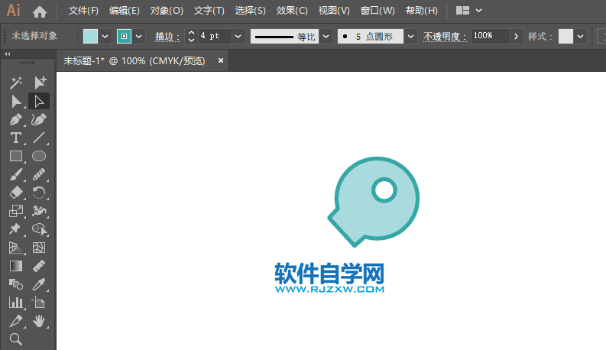Select the Eyedropper tool
This screenshot has height=350, width=606.
point(39,285)
